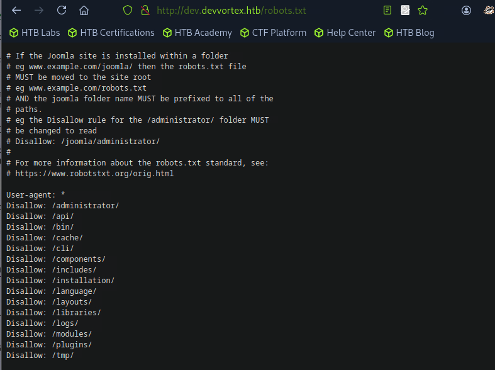Click the extension icon at far right of toolbar
The width and height of the screenshot is (495, 370).
(x=488, y=11)
